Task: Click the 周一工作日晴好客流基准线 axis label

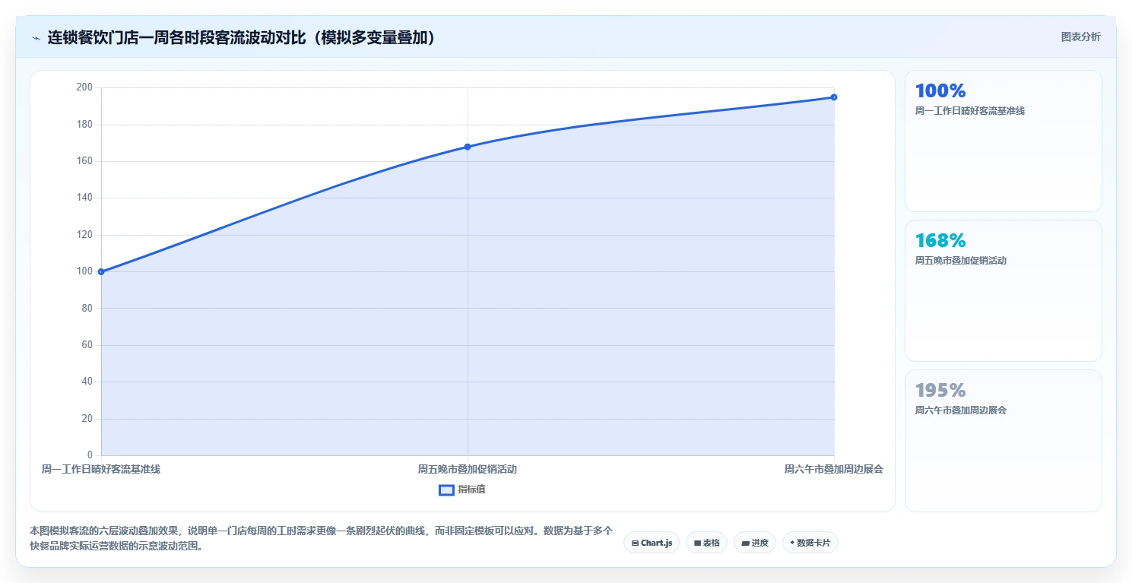Action: pos(101,469)
